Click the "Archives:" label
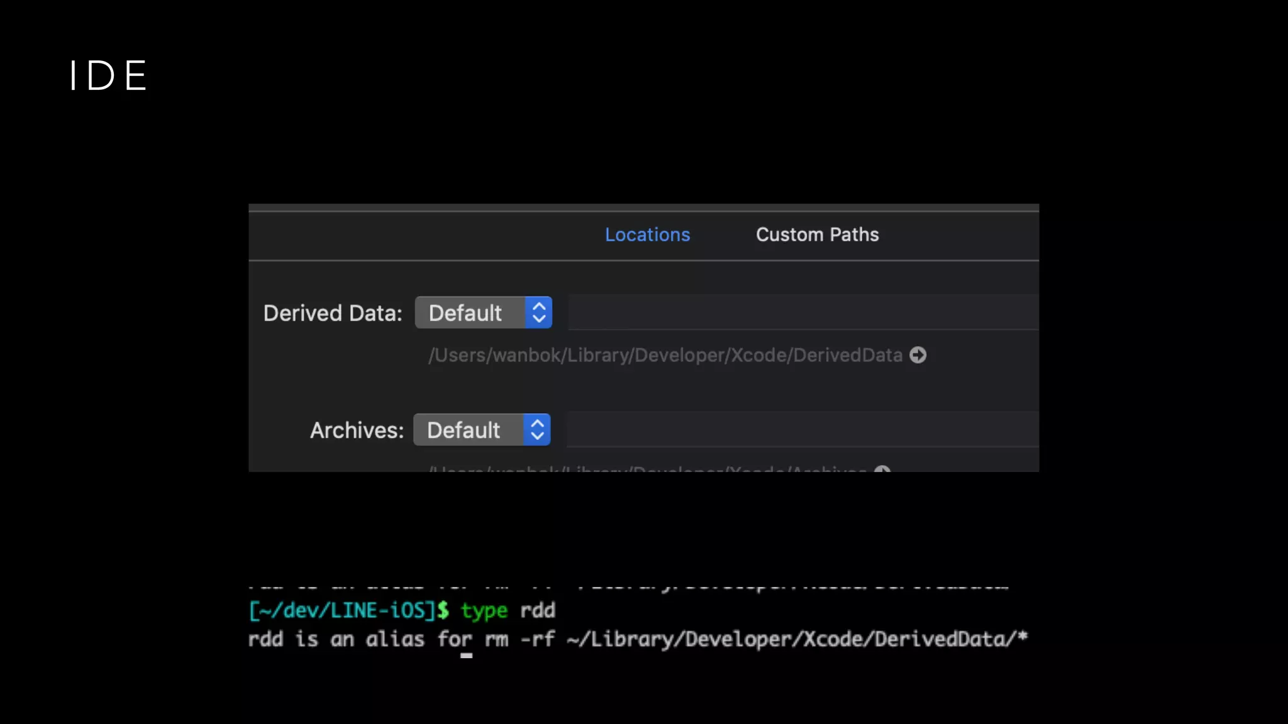 [357, 431]
